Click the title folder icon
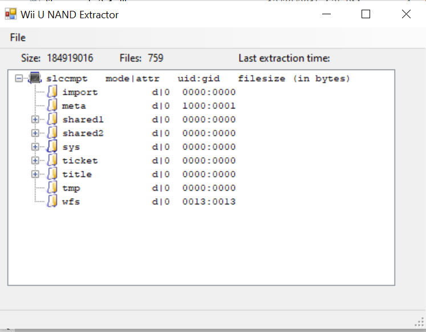Image resolution: width=426 pixels, height=332 pixels. coord(52,174)
